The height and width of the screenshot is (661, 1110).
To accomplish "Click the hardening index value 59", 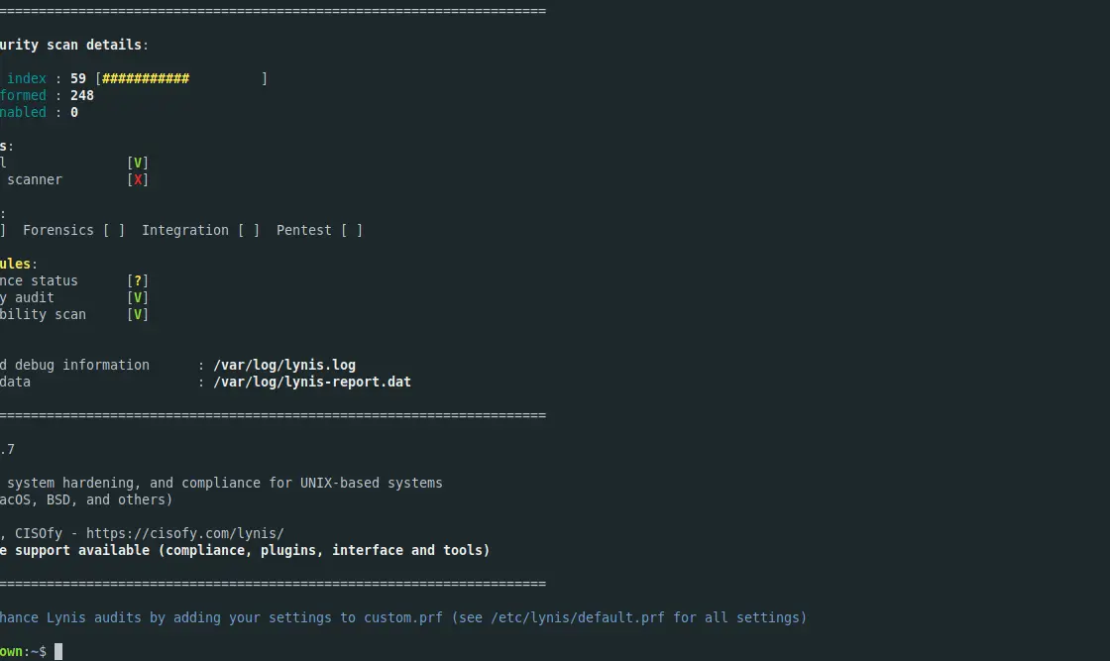I will pyautogui.click(x=78, y=78).
